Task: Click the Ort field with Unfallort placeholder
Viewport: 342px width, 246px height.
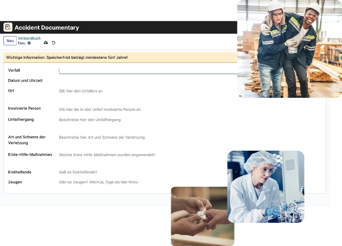Action: (x=148, y=91)
